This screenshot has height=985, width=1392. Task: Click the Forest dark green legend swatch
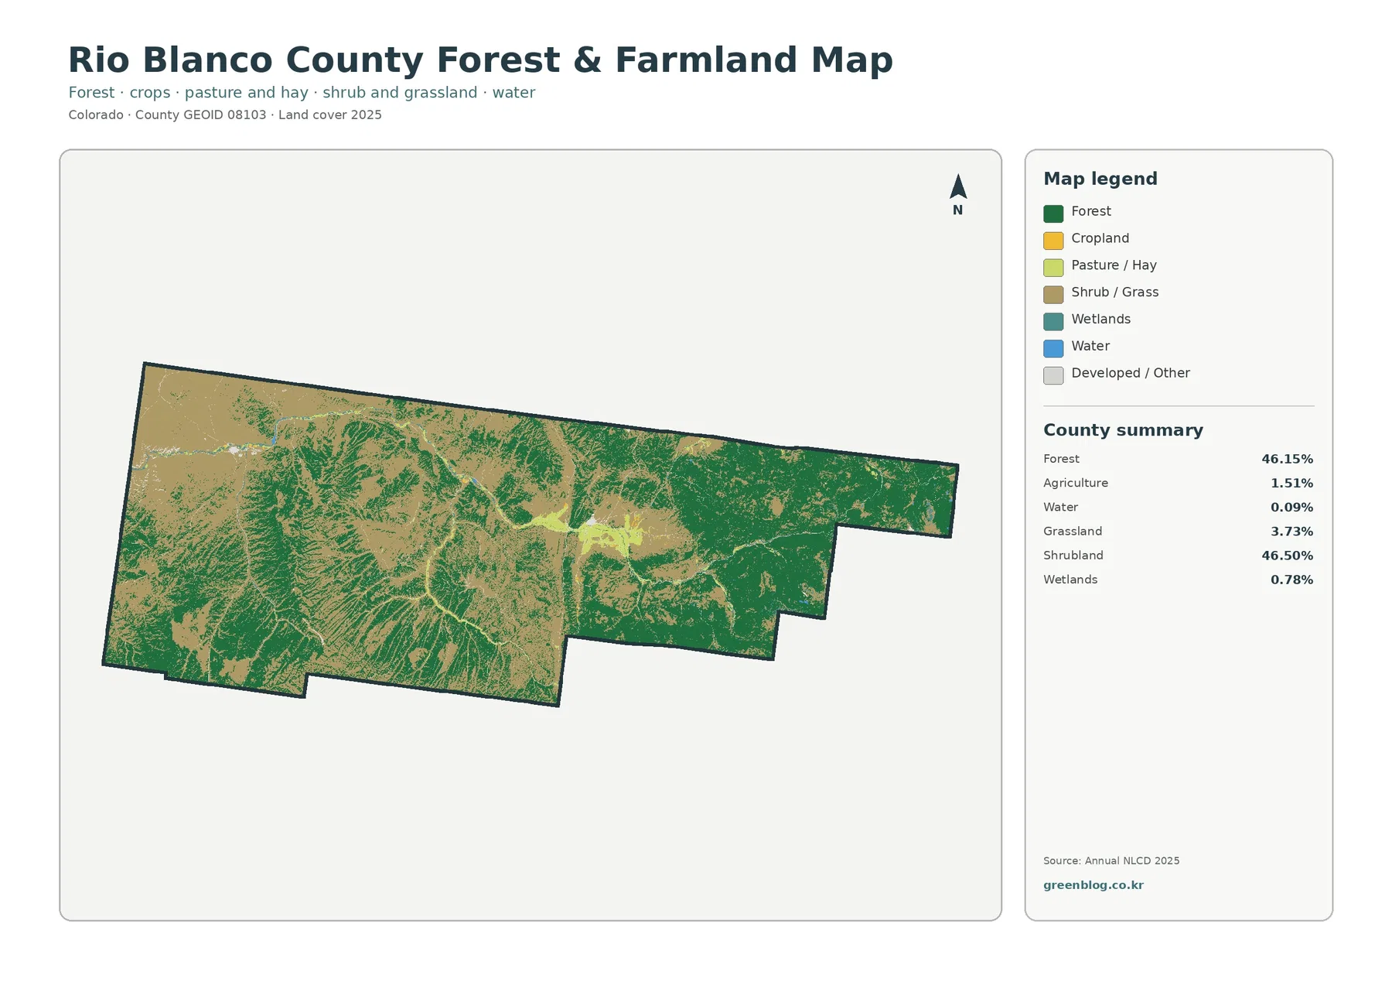tap(1053, 214)
